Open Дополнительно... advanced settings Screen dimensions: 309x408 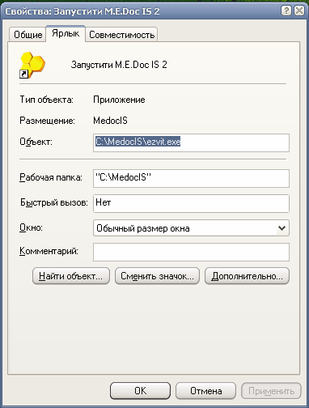point(247,276)
